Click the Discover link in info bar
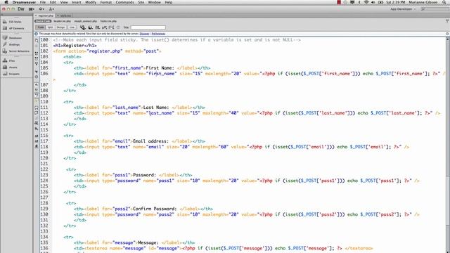This screenshot has height=253, width=450. tap(144, 34)
